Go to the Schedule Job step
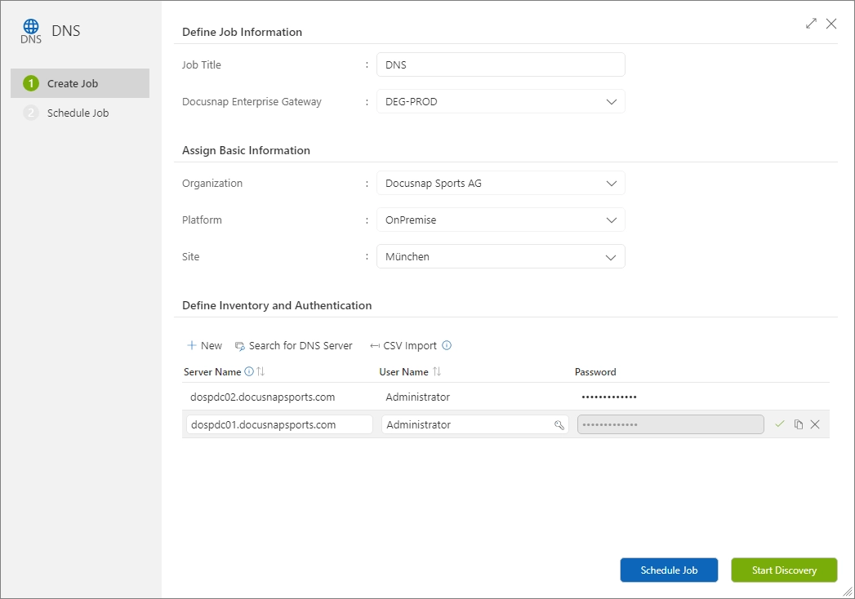Screen dimensions: 855x599 point(79,113)
